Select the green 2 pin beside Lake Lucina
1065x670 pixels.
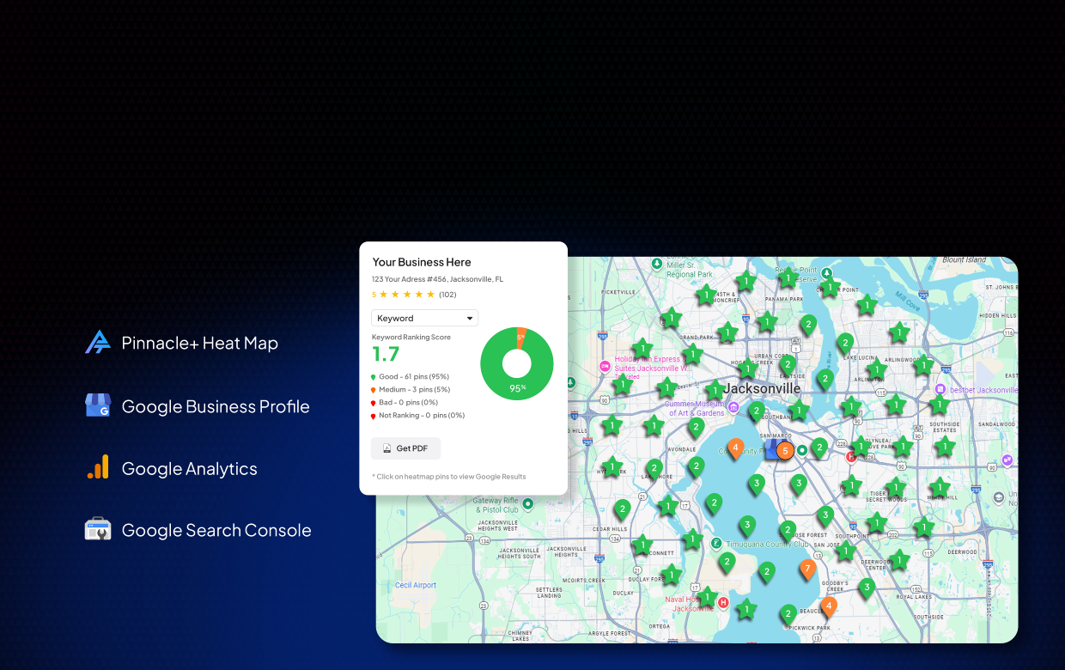(845, 342)
